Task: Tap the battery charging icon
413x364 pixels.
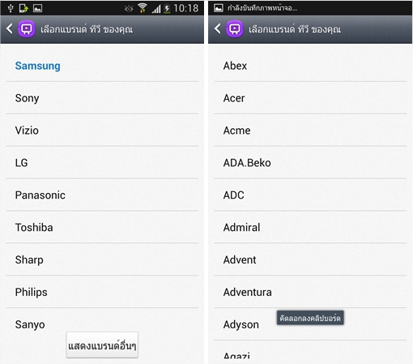Action: point(168,8)
